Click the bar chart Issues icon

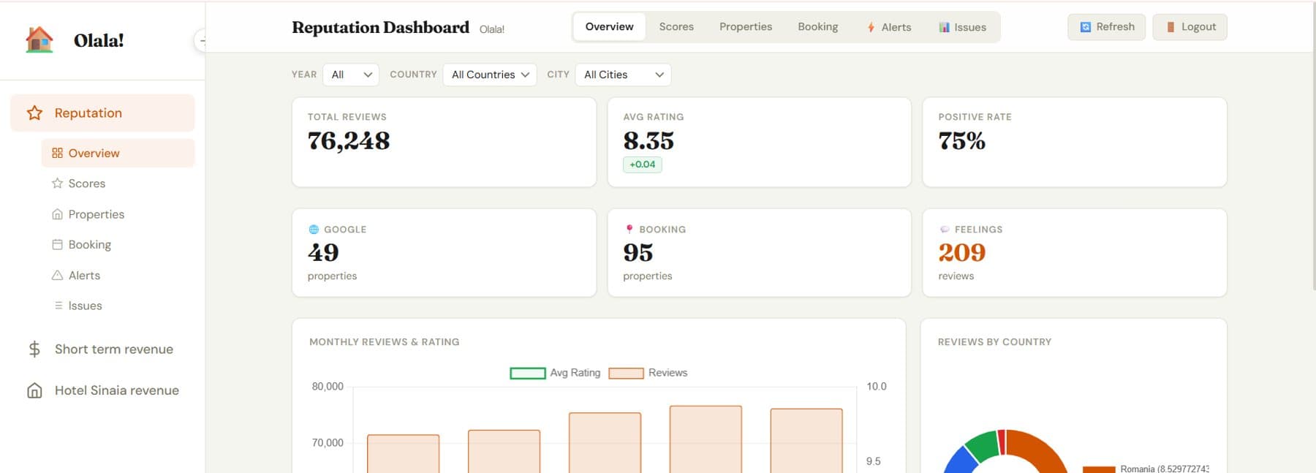click(944, 27)
